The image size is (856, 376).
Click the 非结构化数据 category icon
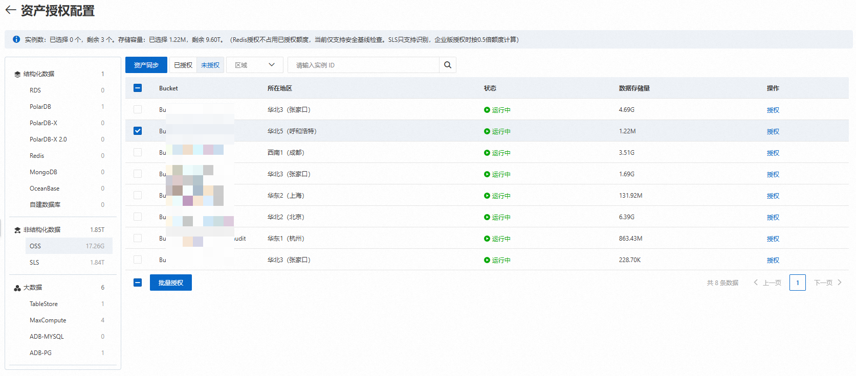pos(17,230)
